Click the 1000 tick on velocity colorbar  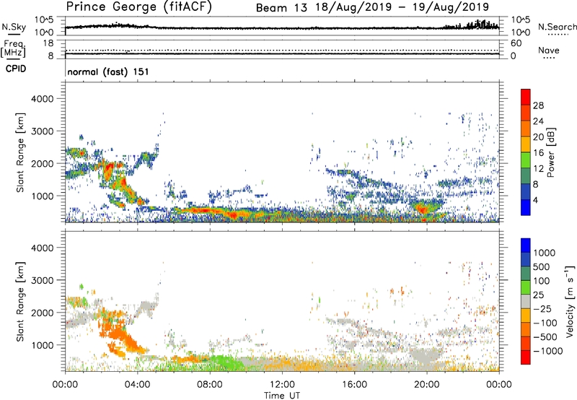[545, 253]
